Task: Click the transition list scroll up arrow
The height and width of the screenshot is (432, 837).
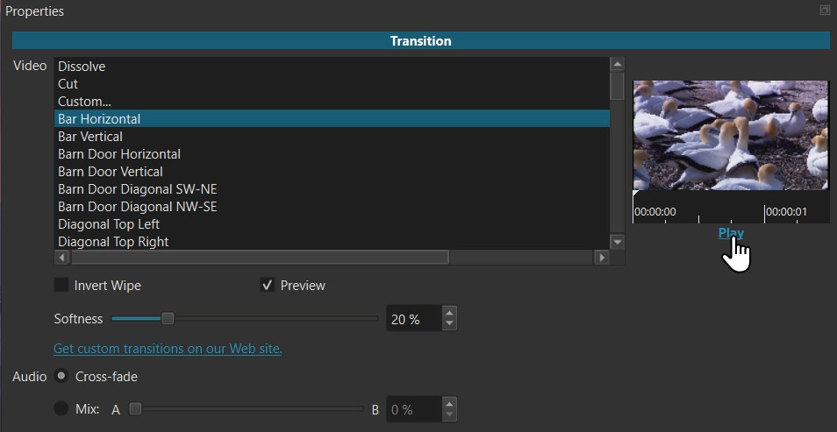Action: pos(618,65)
